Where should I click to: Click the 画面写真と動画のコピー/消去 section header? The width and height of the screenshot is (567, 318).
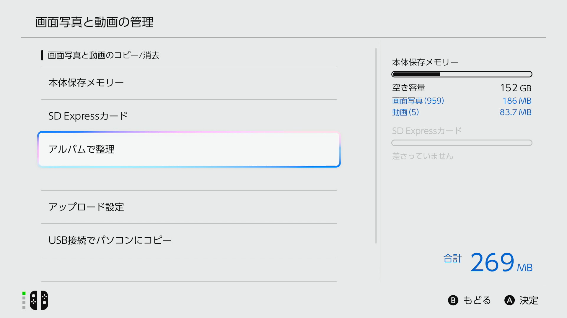tap(103, 55)
